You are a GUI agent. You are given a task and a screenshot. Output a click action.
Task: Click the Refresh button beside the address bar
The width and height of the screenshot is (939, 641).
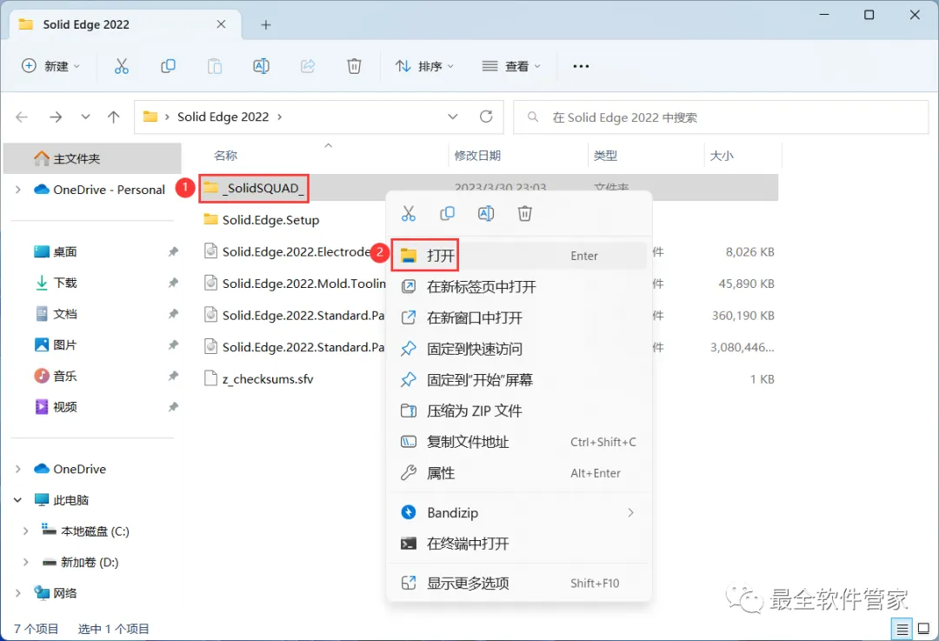point(486,117)
